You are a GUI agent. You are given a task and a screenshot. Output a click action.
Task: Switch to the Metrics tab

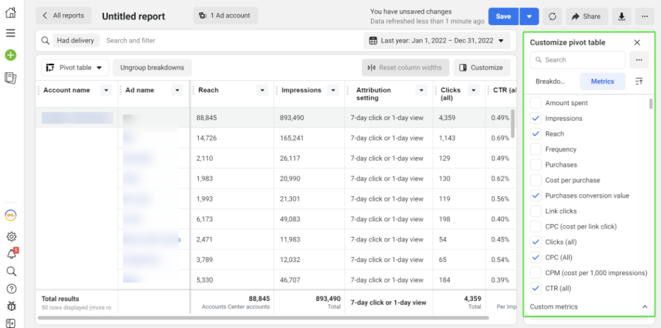tap(602, 81)
